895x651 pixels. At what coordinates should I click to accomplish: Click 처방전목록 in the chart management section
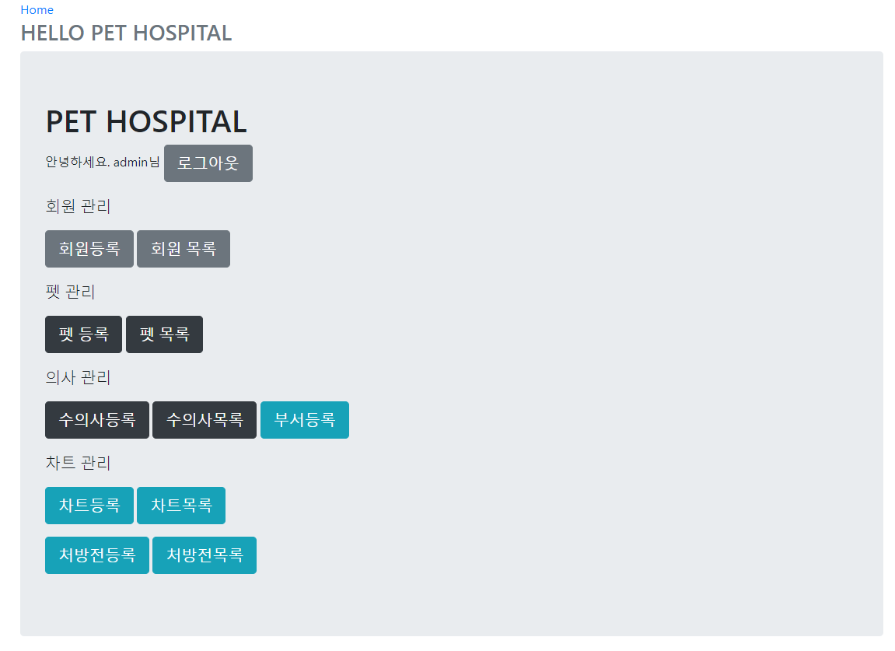(x=204, y=555)
